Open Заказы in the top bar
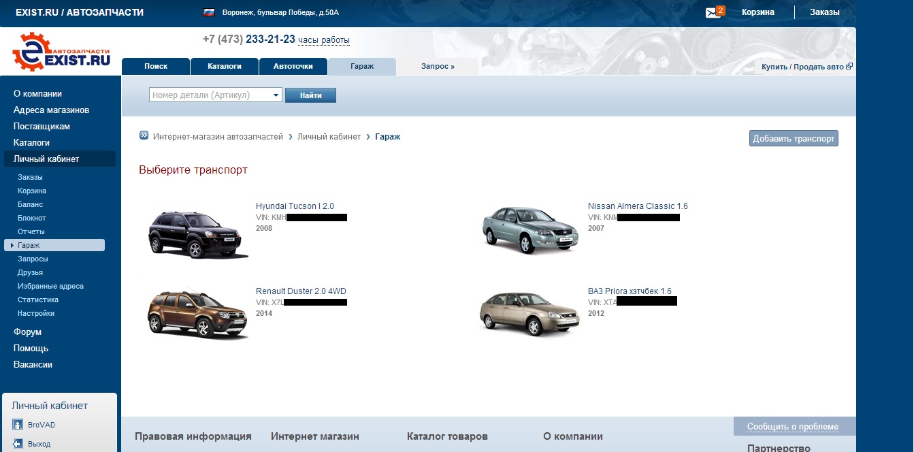Viewport: 914px width, 452px height. click(824, 12)
